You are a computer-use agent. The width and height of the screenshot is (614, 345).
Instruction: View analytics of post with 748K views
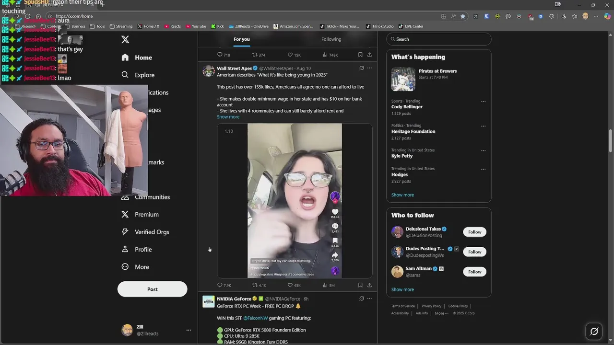tap(330, 55)
